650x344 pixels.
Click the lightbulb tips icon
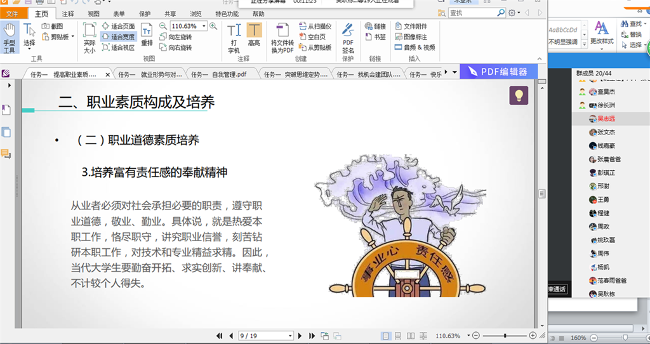pos(519,95)
